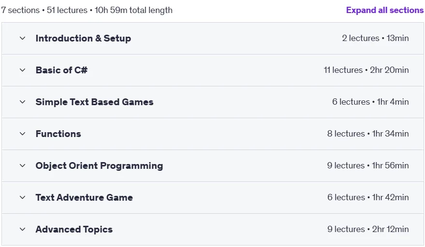Open Simple Text Based Games section title
This screenshot has width=425, height=247.
94,102
